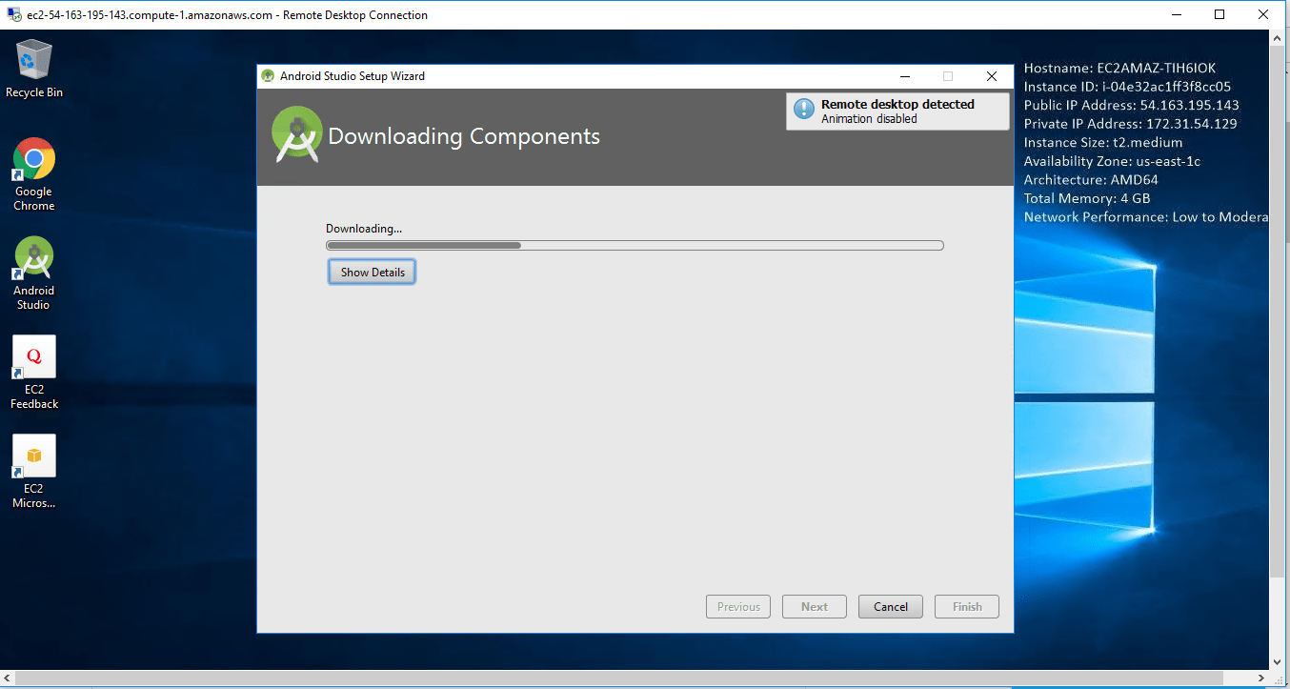Click the Android Studio logo in the wizard header

pyautogui.click(x=295, y=135)
